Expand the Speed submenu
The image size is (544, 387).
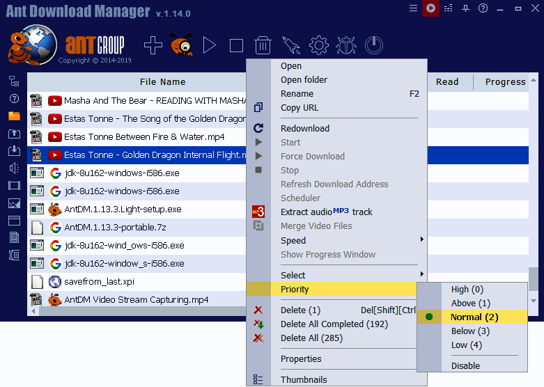point(293,240)
